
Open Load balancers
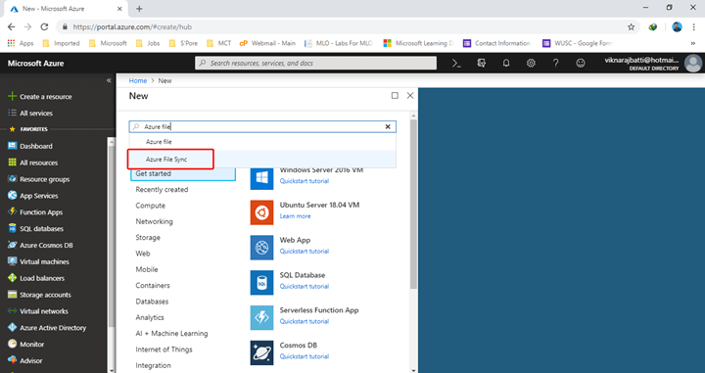tap(36, 278)
